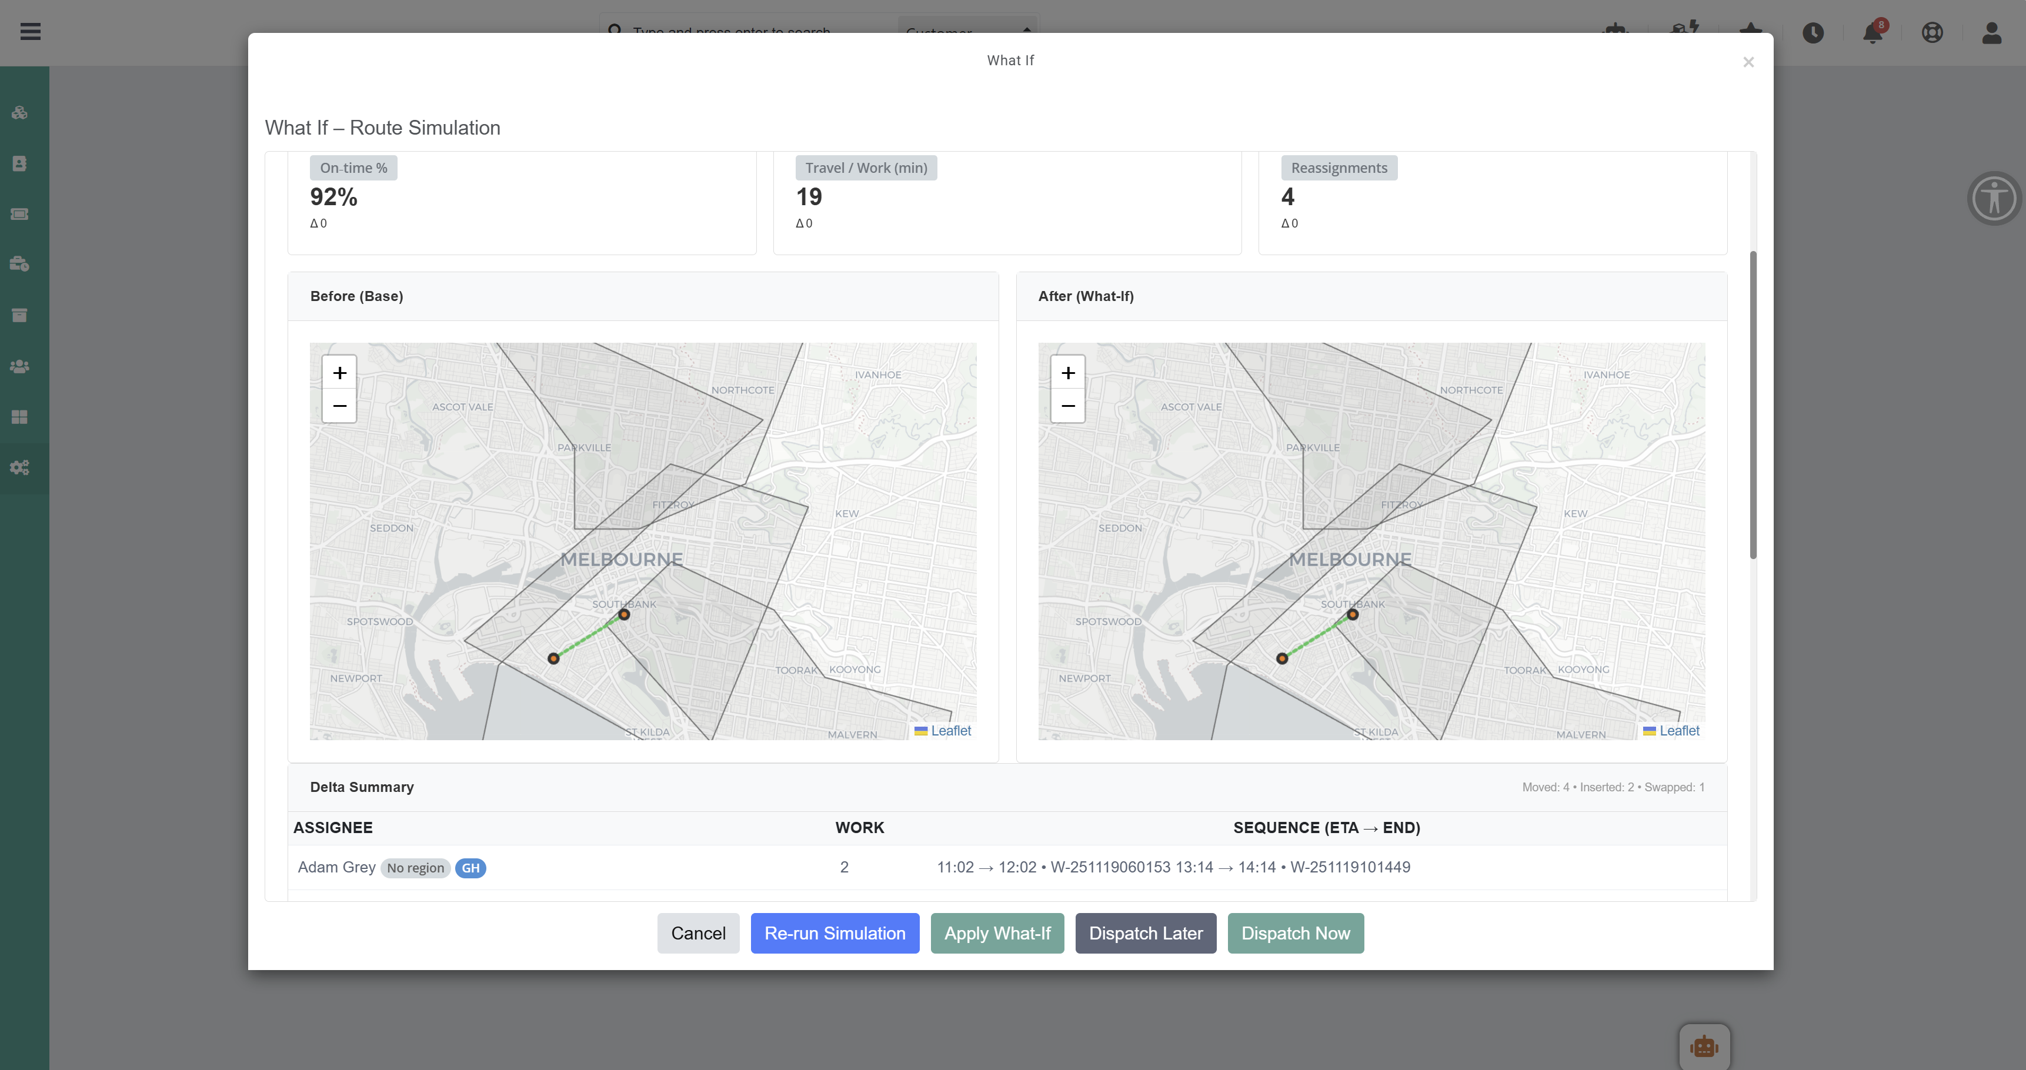
Task: Open the Customer search filter dropdown
Action: (x=968, y=31)
